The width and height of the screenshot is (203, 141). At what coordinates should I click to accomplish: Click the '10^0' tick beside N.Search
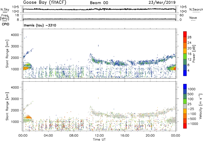[x=183, y=11]
